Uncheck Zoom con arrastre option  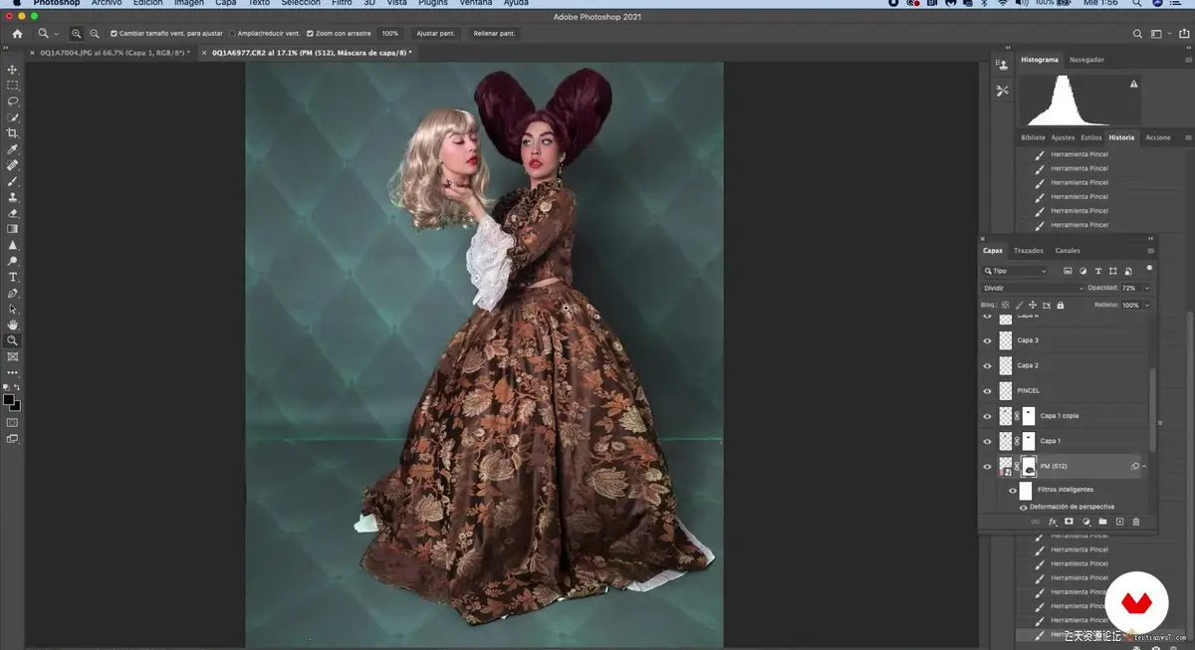tap(310, 34)
